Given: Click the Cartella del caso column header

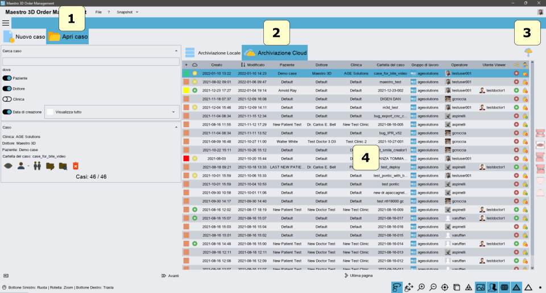Looking at the screenshot, I should coord(390,65).
